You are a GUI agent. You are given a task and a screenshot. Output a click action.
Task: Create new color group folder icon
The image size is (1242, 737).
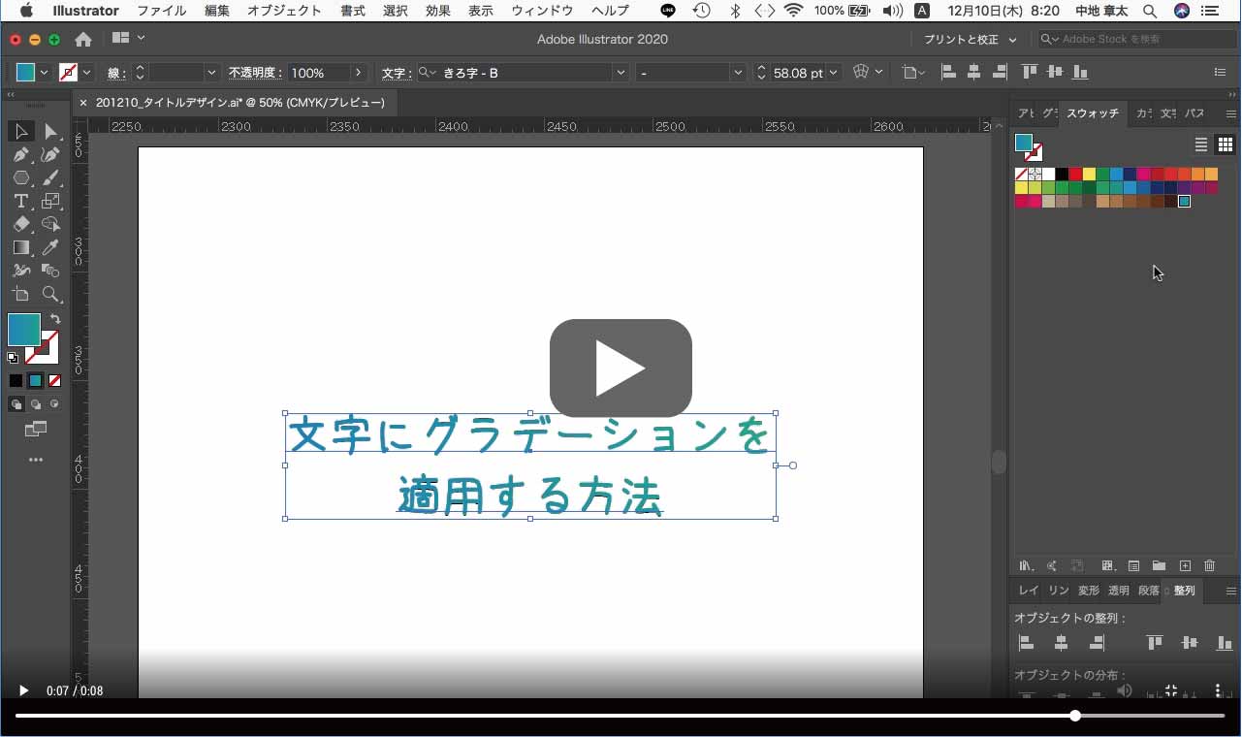[x=1159, y=565]
